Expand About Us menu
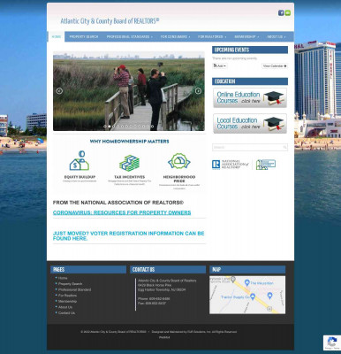 (277, 36)
